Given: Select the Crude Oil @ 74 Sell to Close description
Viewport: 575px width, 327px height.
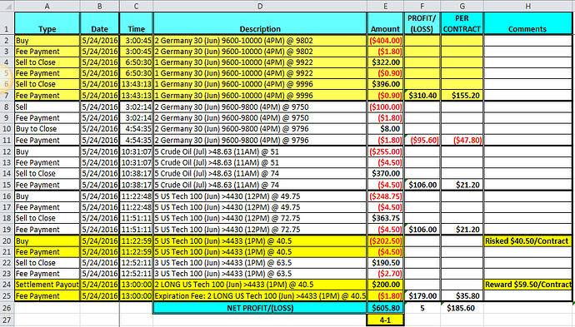Looking at the screenshot, I should 260,174.
